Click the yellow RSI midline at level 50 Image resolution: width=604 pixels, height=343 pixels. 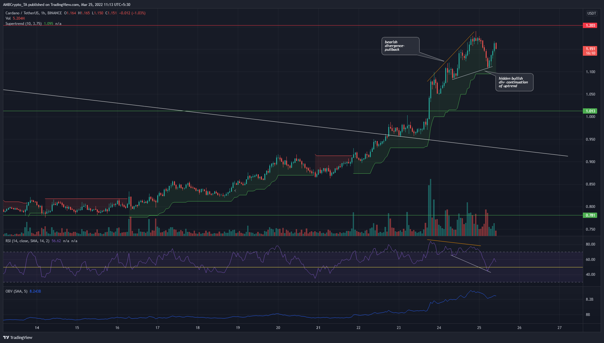(218, 267)
